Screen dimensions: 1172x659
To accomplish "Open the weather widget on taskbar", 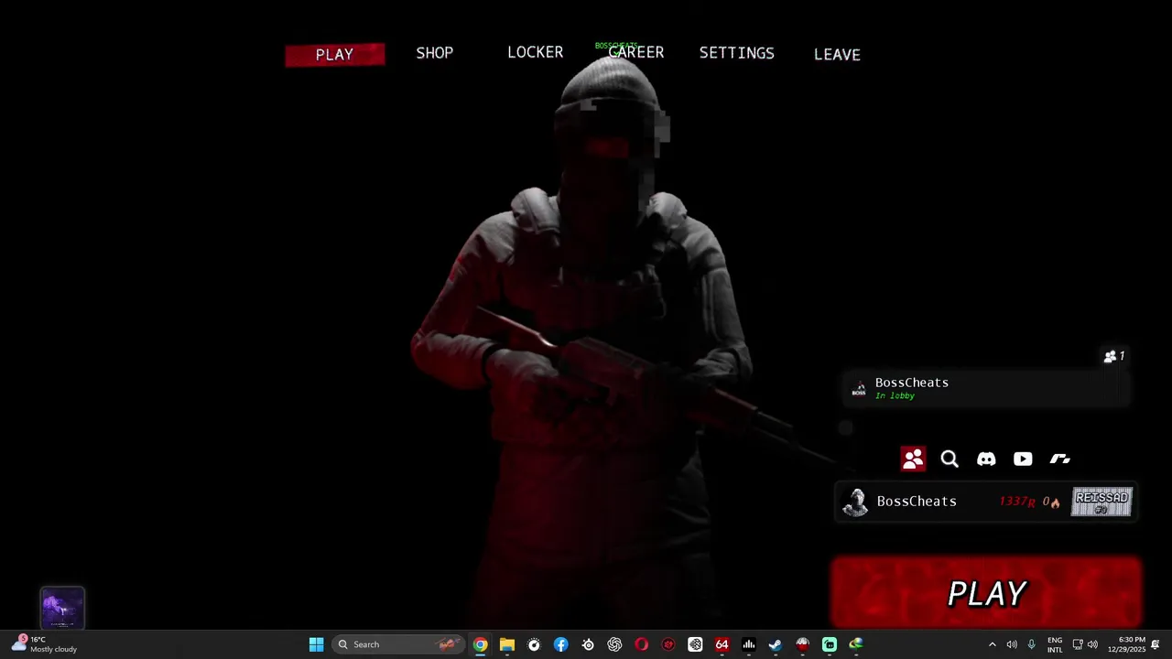I will (x=44, y=644).
